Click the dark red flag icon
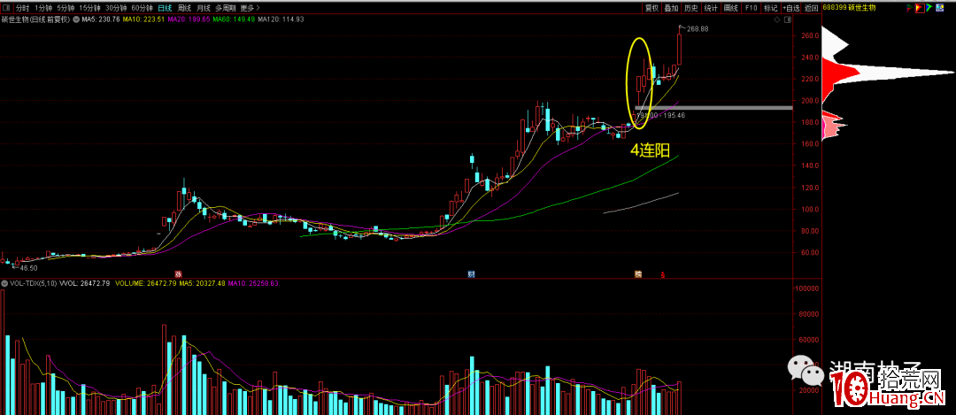 (x=910, y=8)
